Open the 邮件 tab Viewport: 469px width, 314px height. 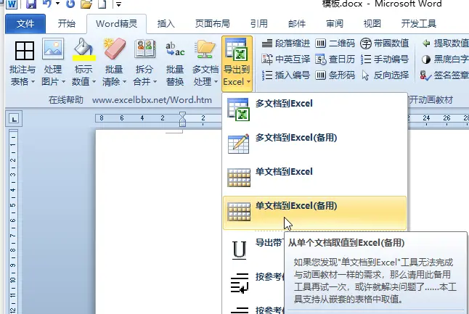[x=297, y=24]
